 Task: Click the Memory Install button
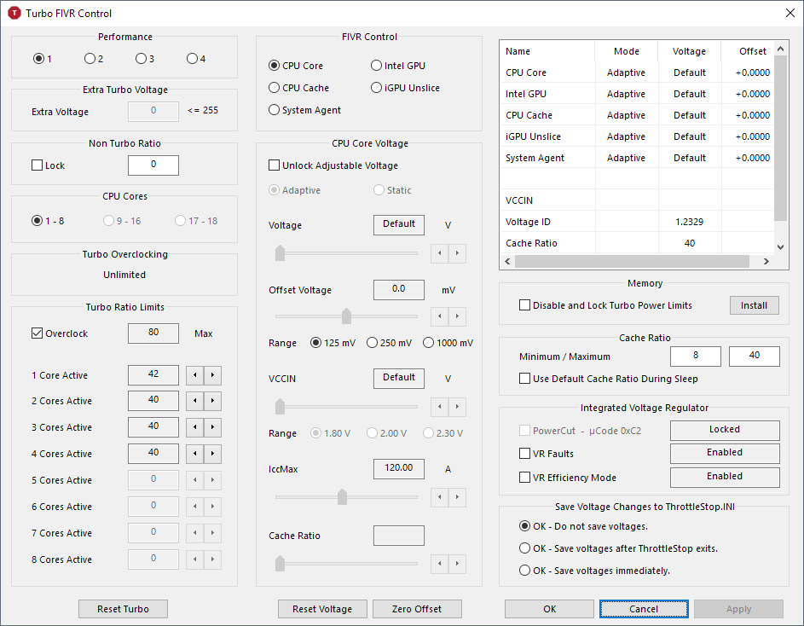click(x=755, y=305)
